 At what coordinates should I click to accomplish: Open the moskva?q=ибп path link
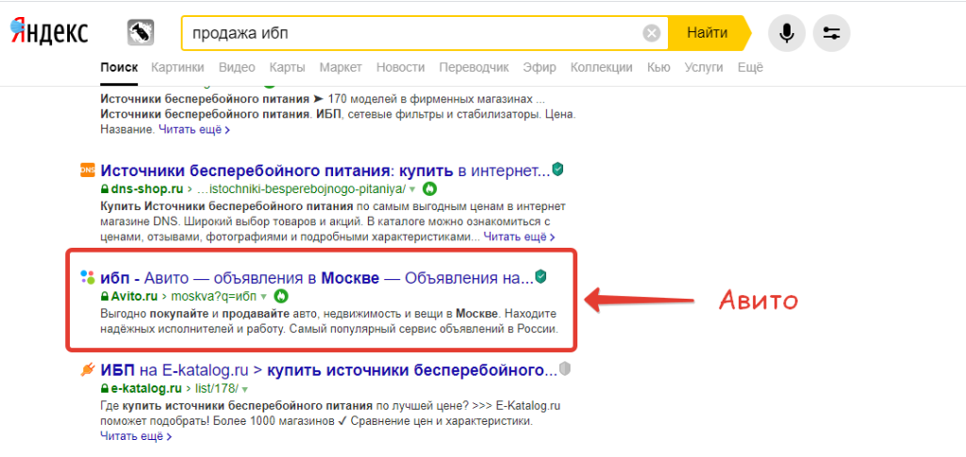click(x=213, y=296)
